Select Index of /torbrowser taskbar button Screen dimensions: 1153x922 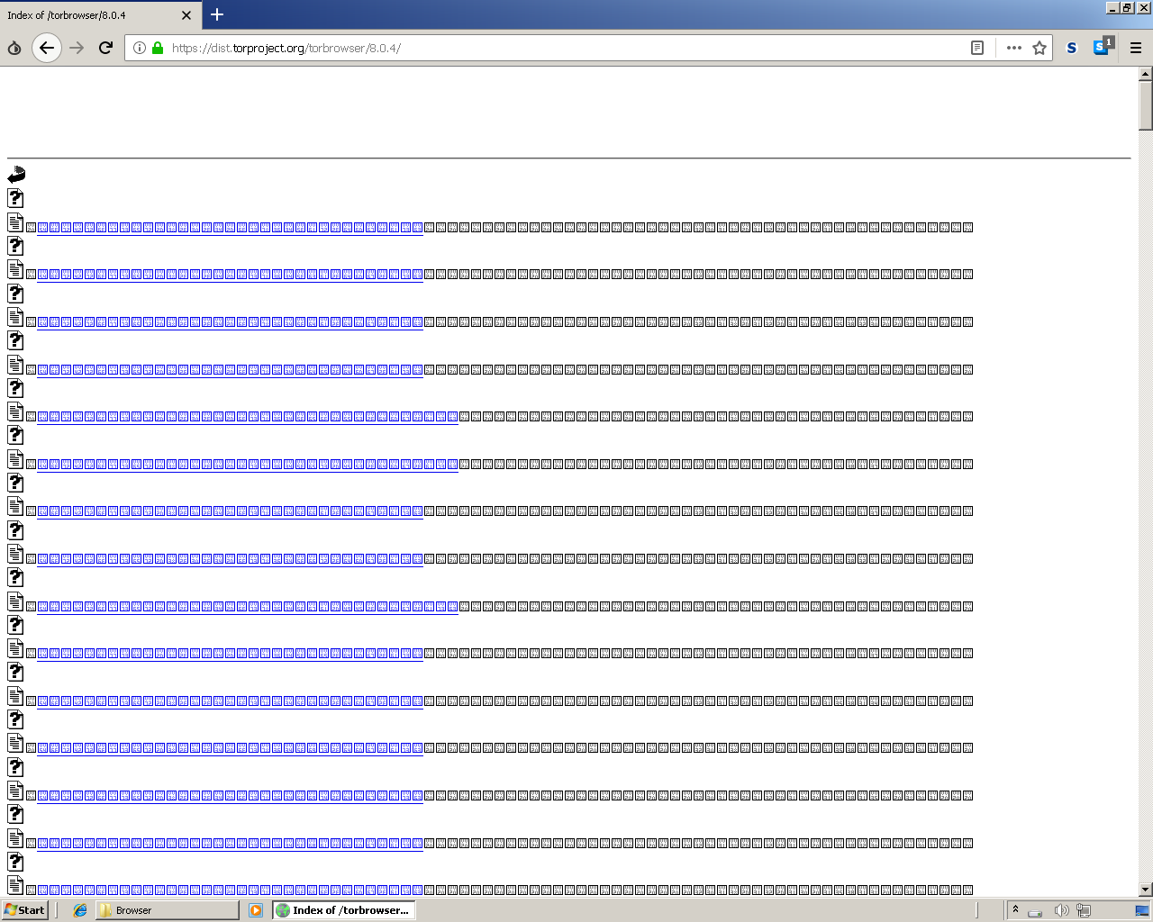click(x=343, y=910)
